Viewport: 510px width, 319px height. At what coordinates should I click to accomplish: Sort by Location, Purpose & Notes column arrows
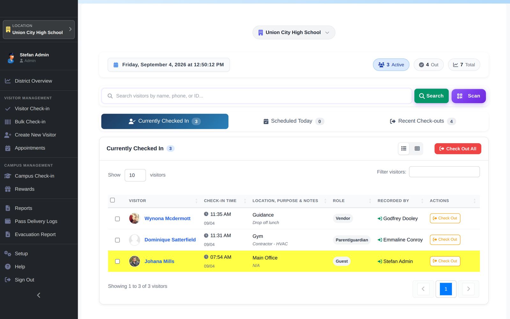[x=325, y=201]
